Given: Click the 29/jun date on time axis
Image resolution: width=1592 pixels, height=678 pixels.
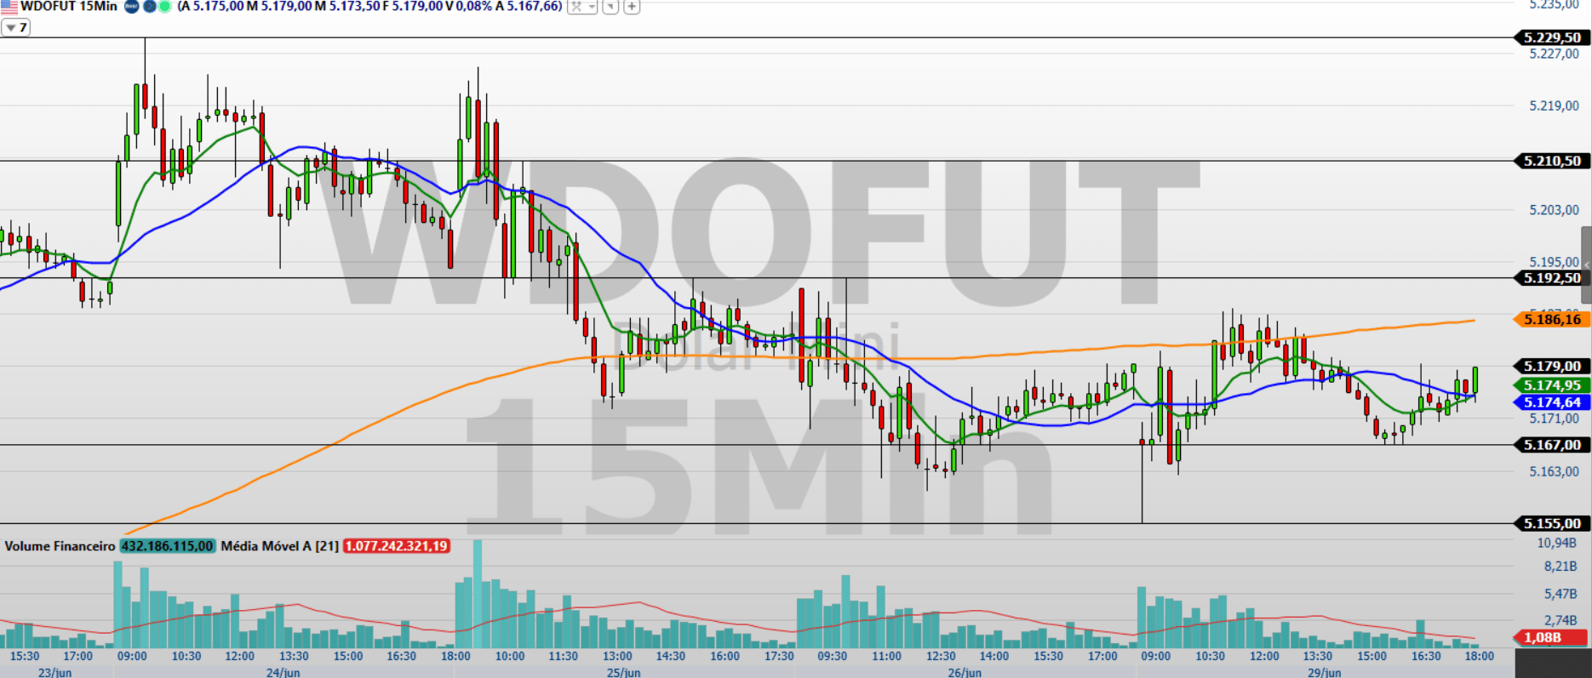Looking at the screenshot, I should (1324, 672).
